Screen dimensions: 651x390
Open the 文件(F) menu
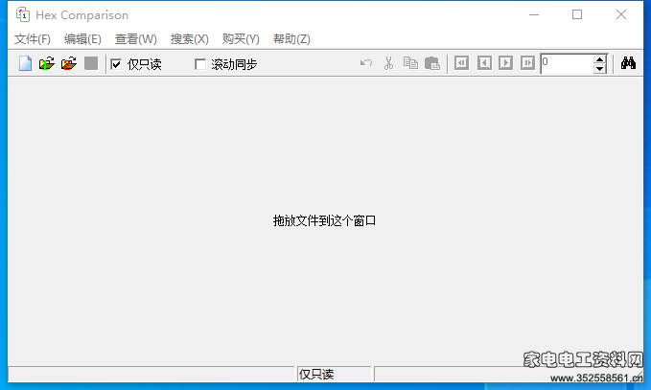point(33,39)
